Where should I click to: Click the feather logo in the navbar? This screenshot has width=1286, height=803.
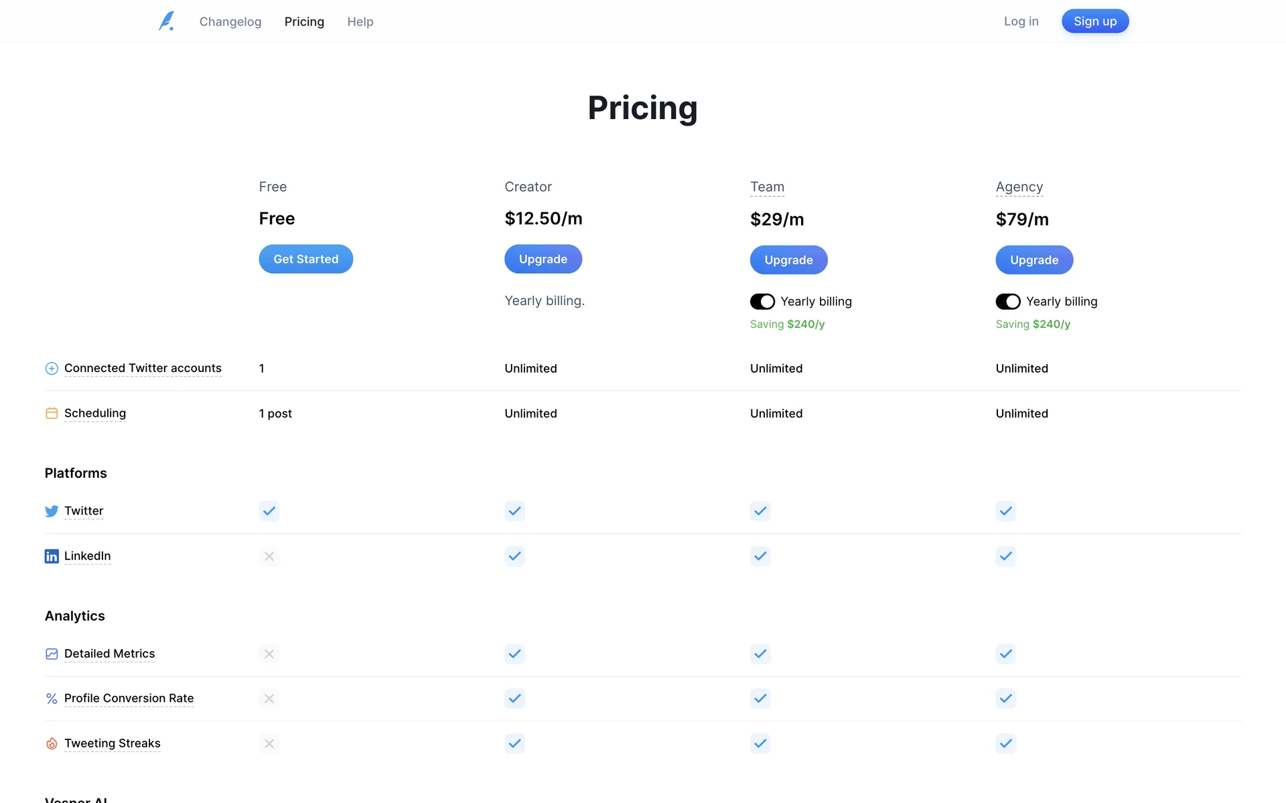click(x=167, y=21)
